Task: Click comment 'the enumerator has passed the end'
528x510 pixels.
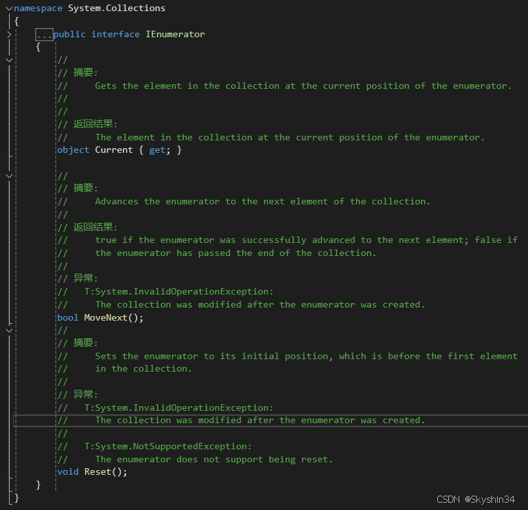Action: (235, 253)
